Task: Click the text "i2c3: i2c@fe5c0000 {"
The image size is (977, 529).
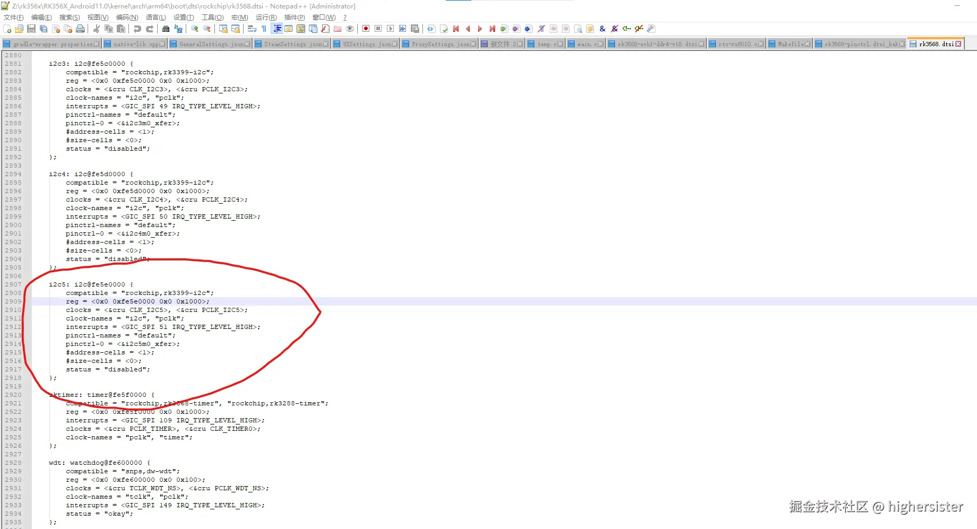Action: [x=91, y=64]
